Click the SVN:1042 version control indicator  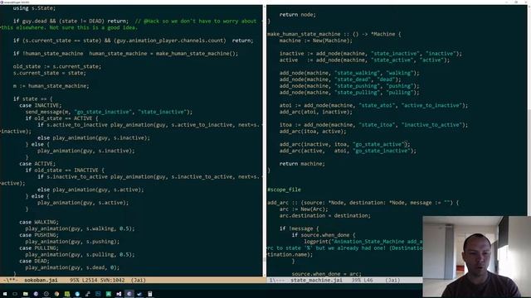pos(113,280)
